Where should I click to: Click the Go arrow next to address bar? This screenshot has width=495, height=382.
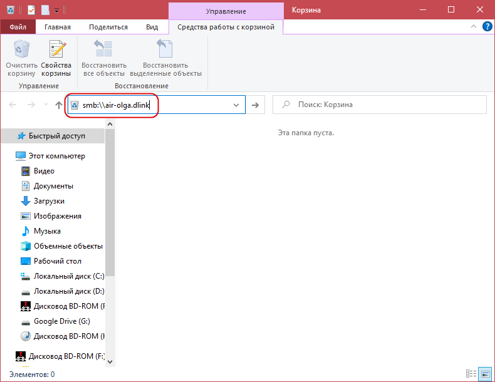click(x=255, y=105)
